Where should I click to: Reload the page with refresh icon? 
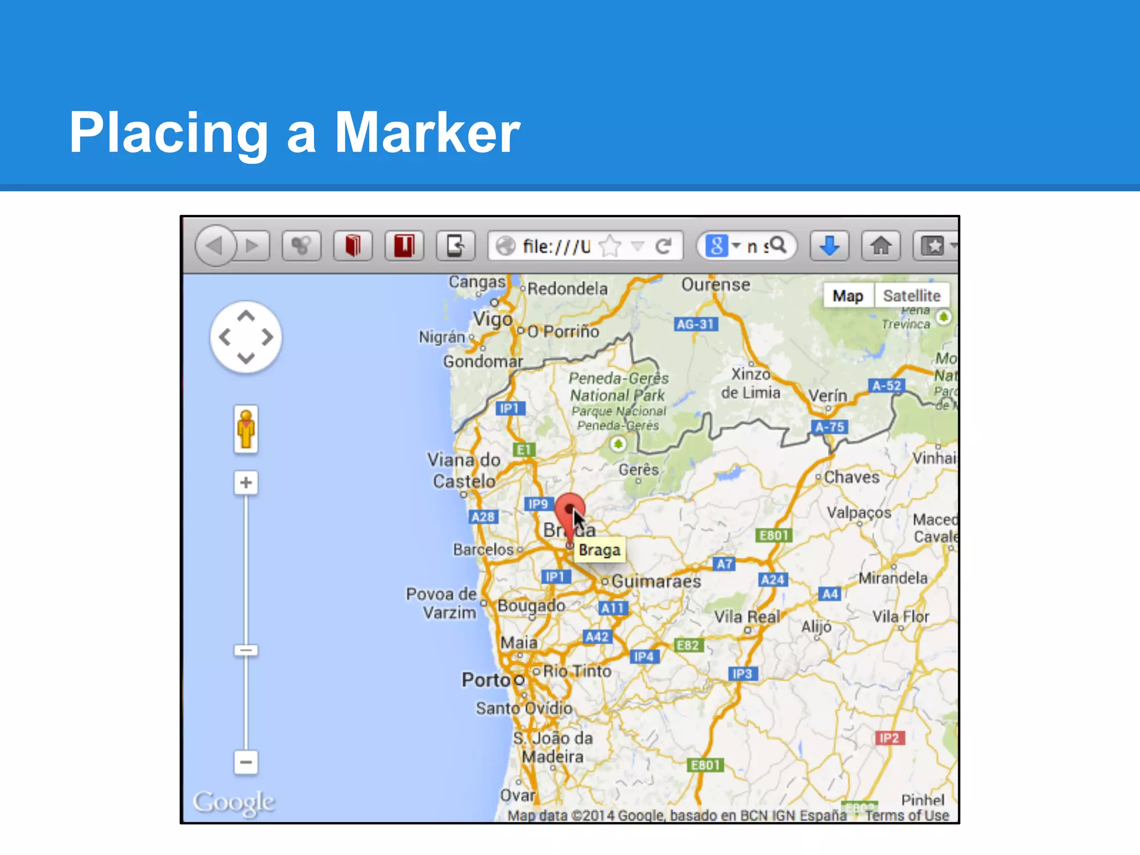pyautogui.click(x=663, y=246)
